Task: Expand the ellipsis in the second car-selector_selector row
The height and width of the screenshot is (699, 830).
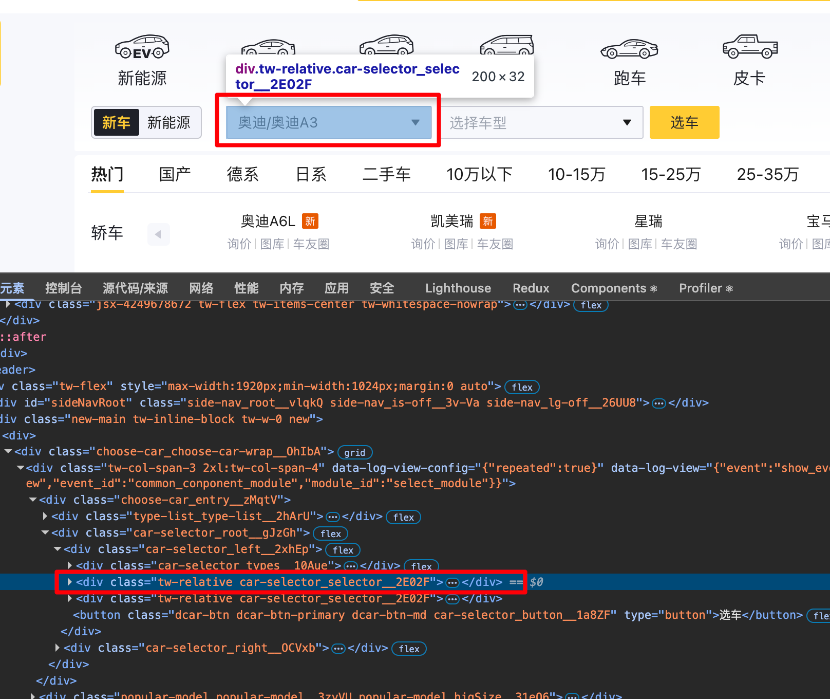Action: pos(452,599)
